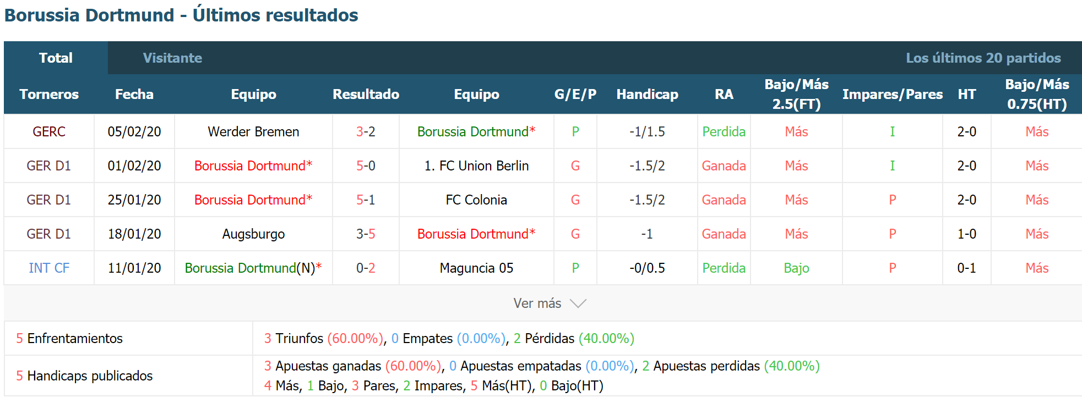Click the Resultado column header
The width and height of the screenshot is (1082, 403).
click(366, 95)
